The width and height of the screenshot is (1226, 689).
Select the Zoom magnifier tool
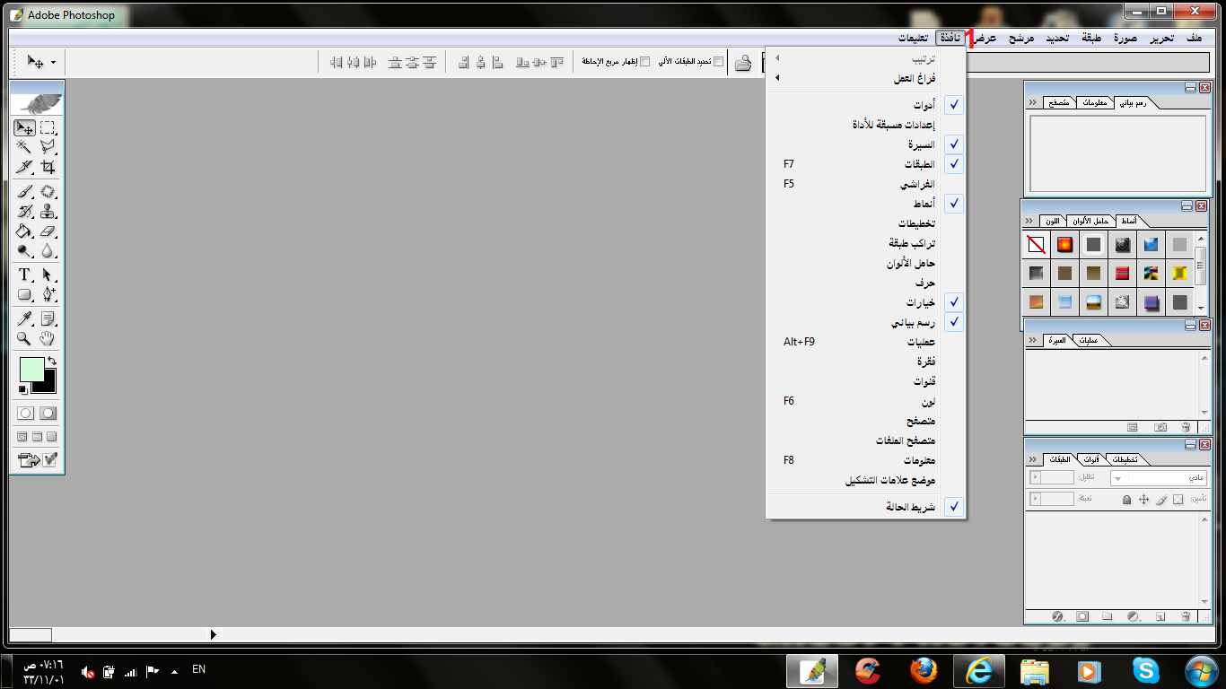pyautogui.click(x=25, y=338)
